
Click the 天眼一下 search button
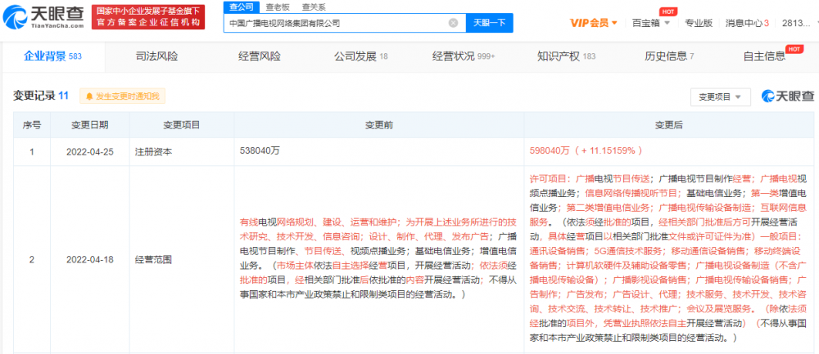(x=490, y=23)
